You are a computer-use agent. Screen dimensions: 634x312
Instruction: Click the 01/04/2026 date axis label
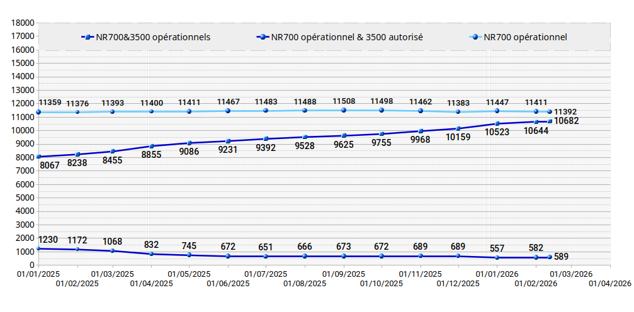tap(610, 284)
